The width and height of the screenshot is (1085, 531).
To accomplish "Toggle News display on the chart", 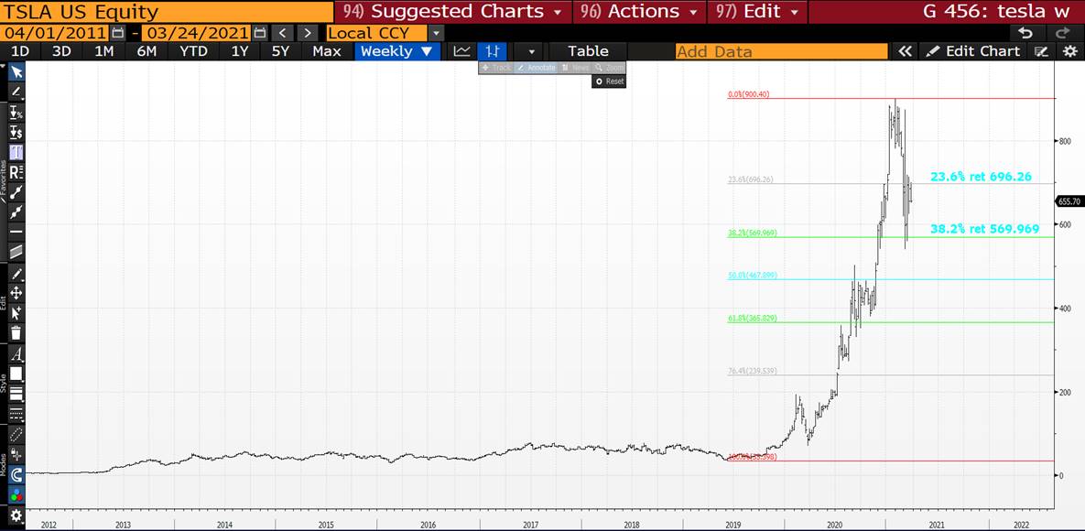I will point(575,68).
